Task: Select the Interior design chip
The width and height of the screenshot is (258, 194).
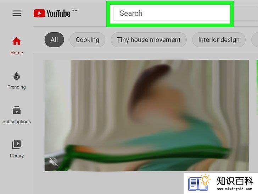Action: pos(219,40)
